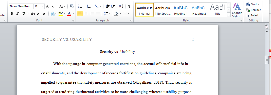Image resolution: width=271 pixels, height=95 pixels.
Task: Click the Replace icon
Action: [x=248, y=10]
